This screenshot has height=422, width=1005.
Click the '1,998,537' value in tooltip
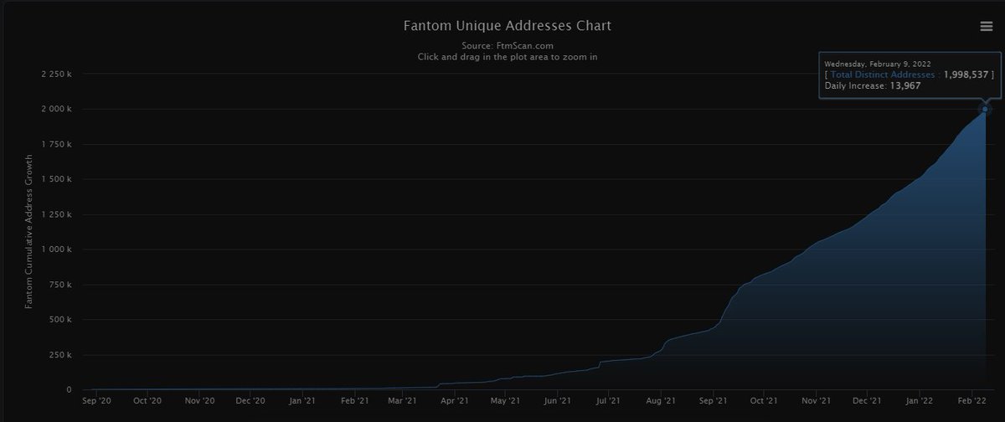pyautogui.click(x=967, y=75)
